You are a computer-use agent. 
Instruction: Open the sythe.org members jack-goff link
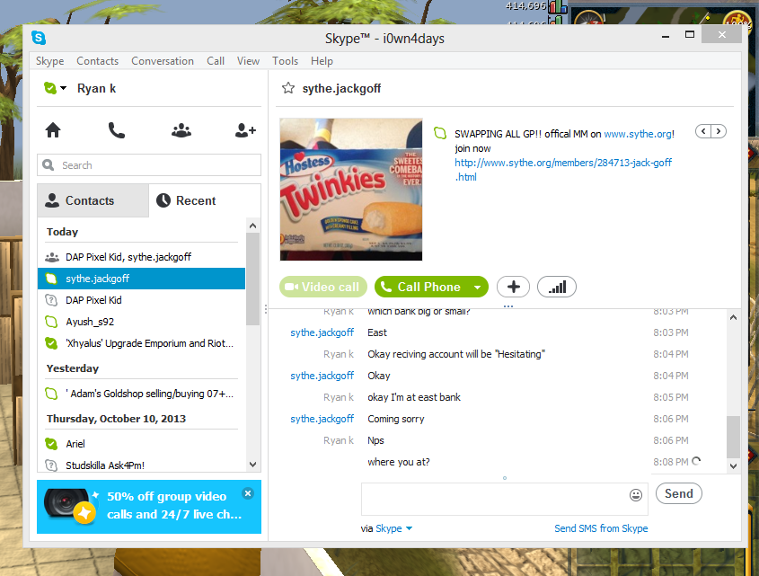[563, 170]
